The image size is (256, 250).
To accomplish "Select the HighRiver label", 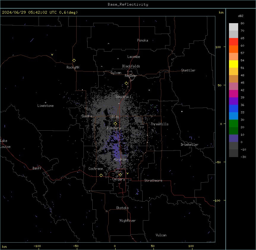I will click(128, 221).
